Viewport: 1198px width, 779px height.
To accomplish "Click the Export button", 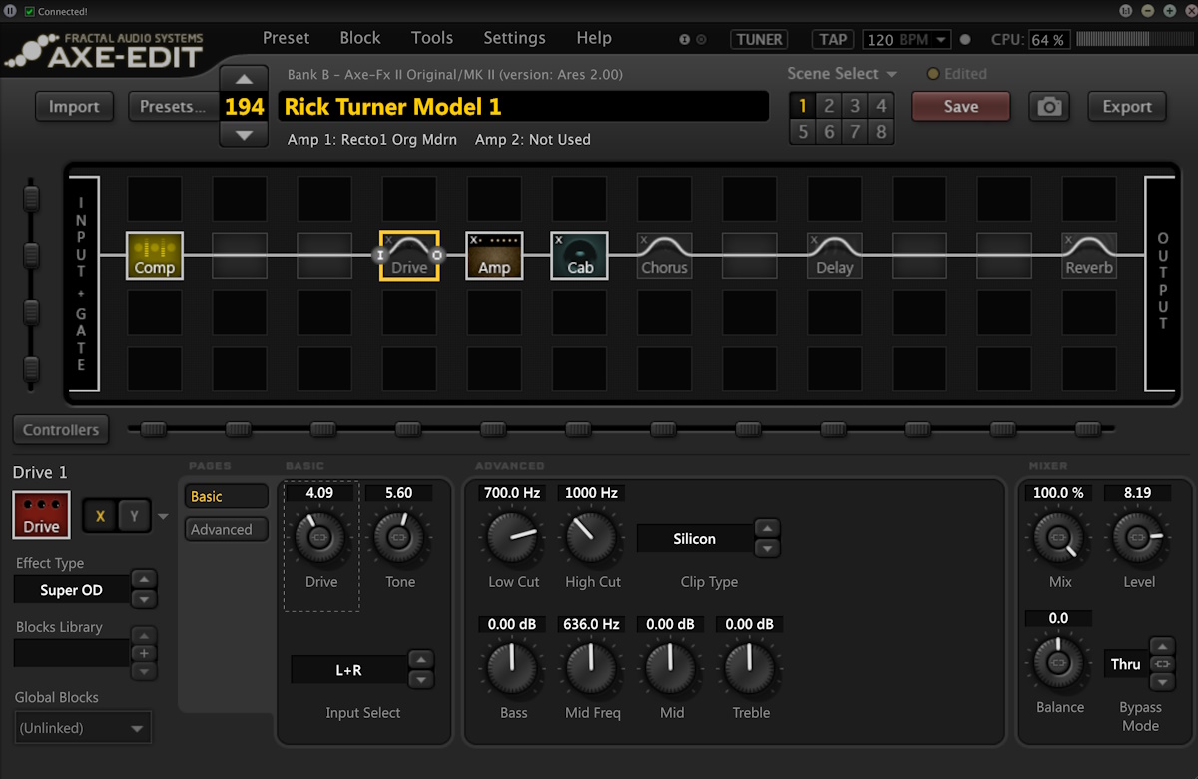I will point(1127,107).
